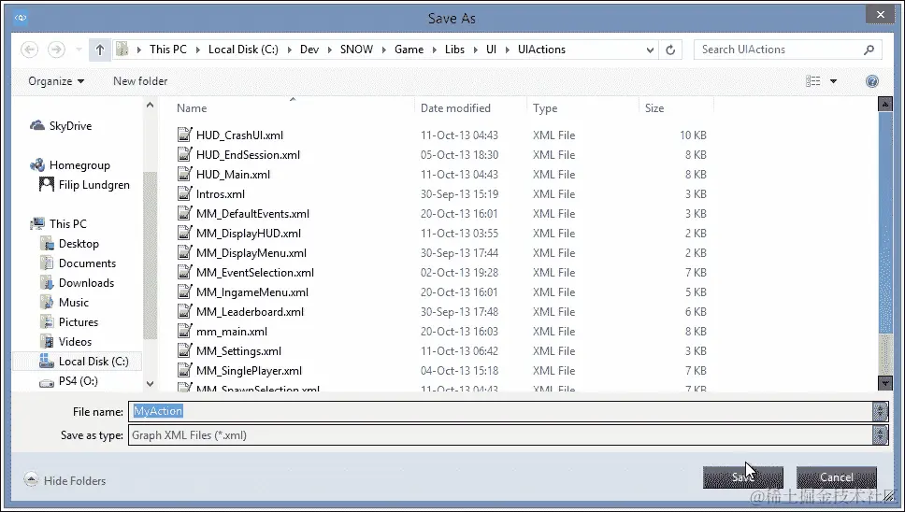Viewport: 905px width, 512px height.
Task: Open the recent locations dropdown arrow
Action: (79, 50)
